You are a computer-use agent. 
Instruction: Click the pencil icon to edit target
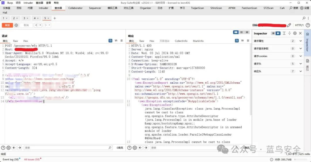pyautogui.click(x=289, y=25)
